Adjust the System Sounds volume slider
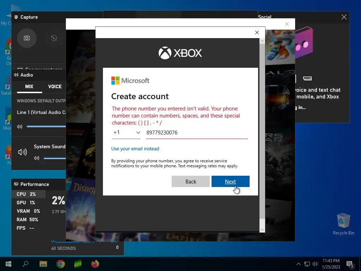361x271 pixels. [55, 158]
